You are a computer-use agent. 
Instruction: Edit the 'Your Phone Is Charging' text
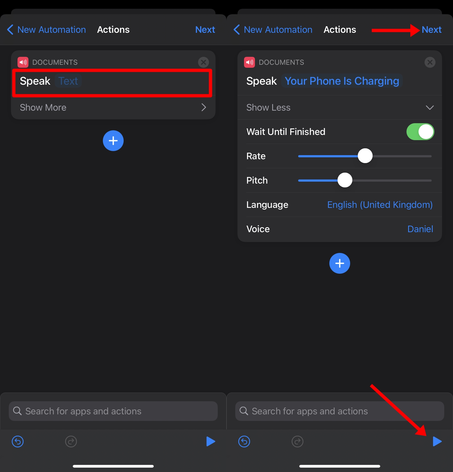[x=342, y=81]
